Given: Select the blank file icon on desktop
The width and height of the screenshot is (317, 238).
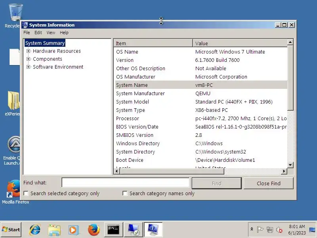Looking at the screenshot, I should click(x=15, y=57).
